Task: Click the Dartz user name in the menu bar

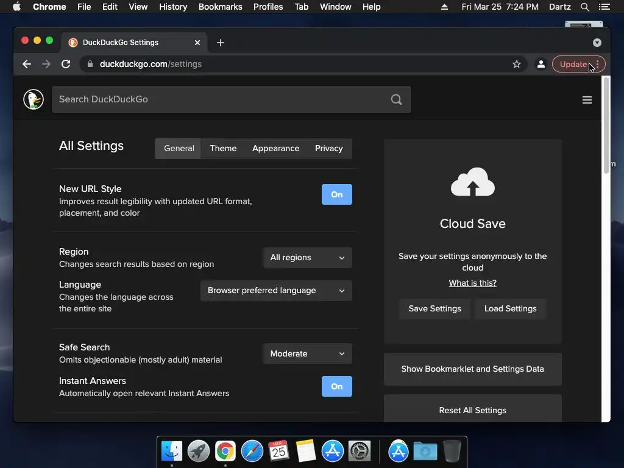Action: pyautogui.click(x=560, y=7)
